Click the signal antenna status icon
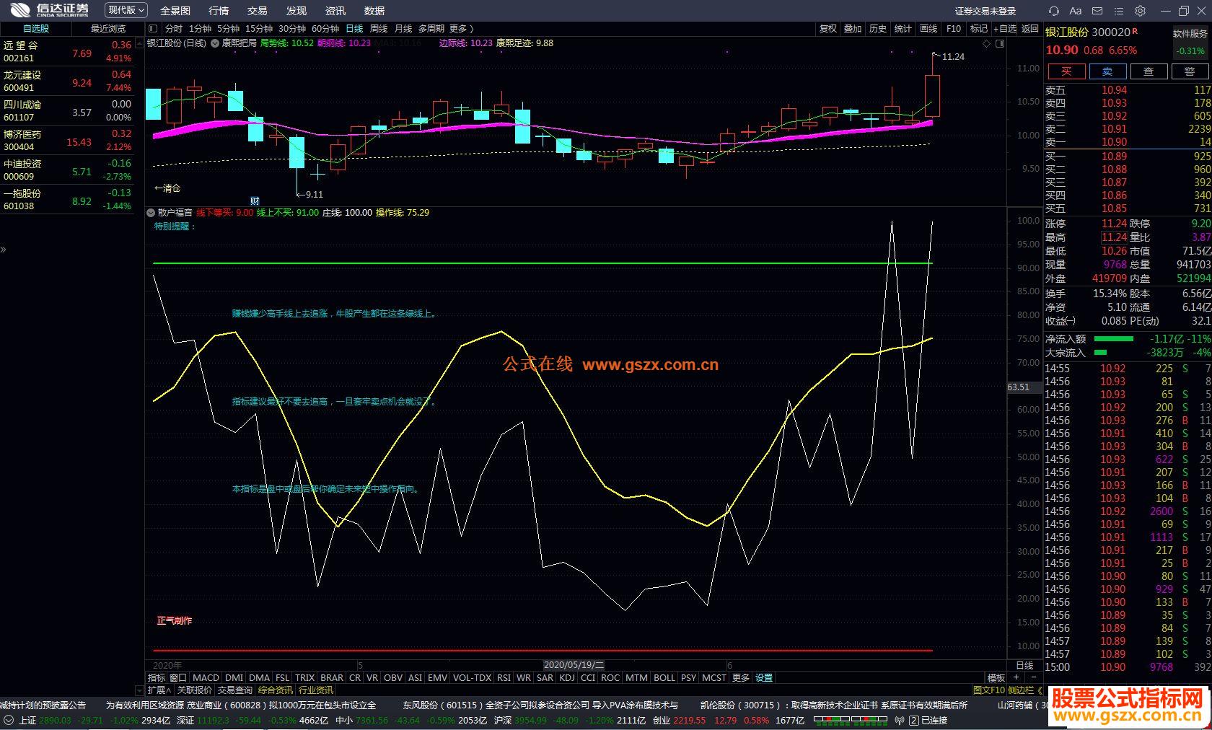This screenshot has width=1212, height=730. point(900,720)
